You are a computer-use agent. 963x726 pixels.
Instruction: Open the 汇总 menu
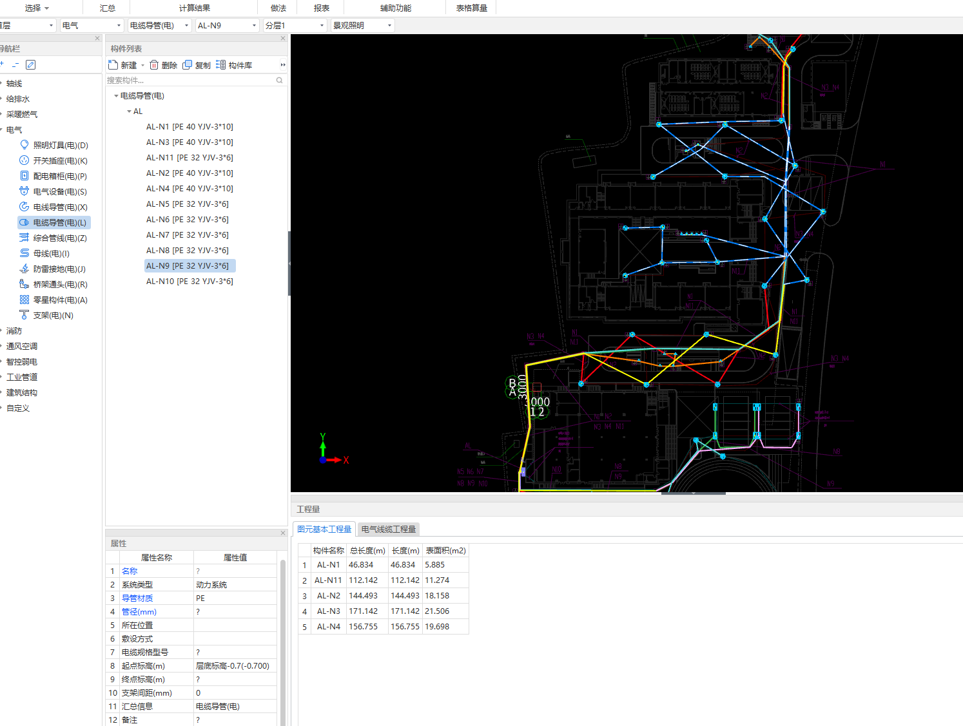[108, 8]
